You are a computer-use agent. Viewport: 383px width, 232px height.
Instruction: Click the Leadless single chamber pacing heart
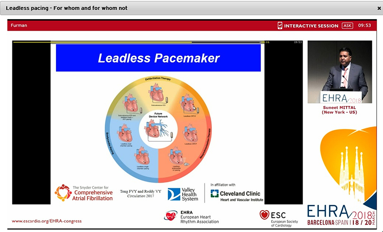click(142, 156)
